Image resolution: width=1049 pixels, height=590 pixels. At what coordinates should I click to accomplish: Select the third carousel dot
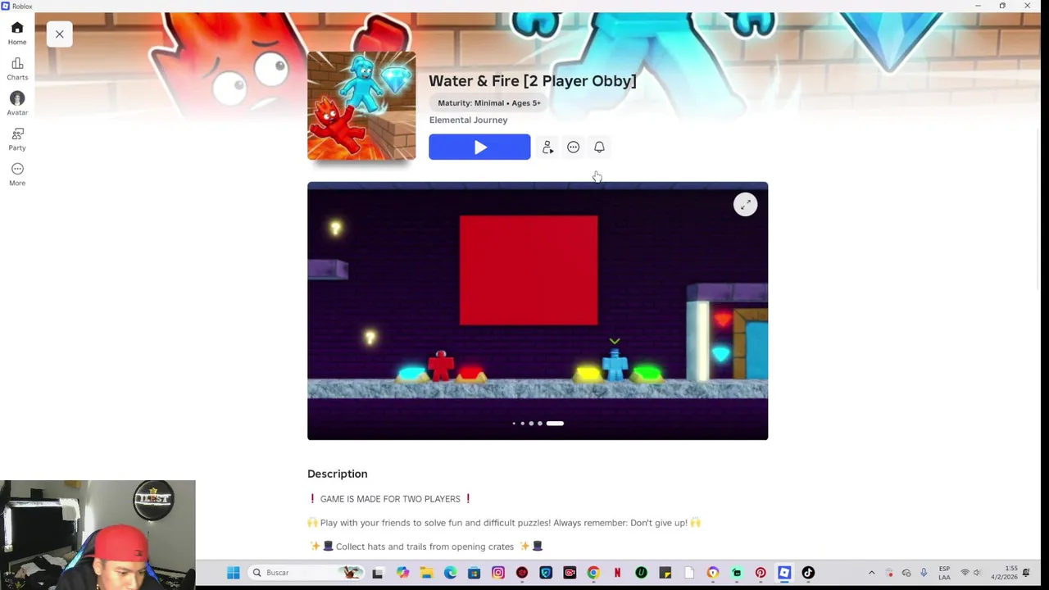[531, 424]
